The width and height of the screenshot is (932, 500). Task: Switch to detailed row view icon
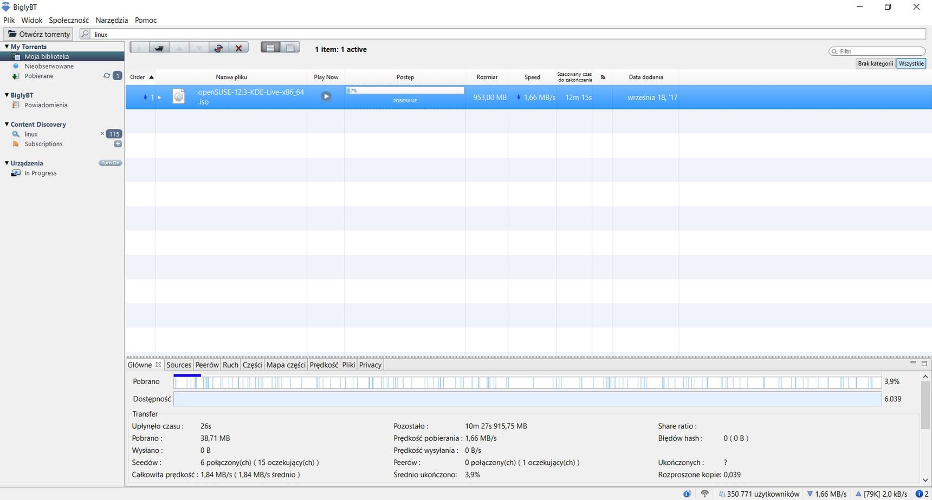(x=270, y=48)
